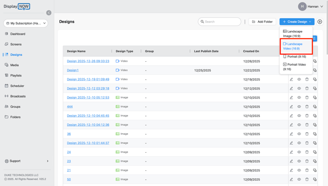Open design Design 2025-12-10 05:12:53

(x=88, y=97)
